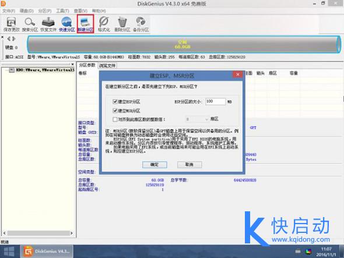Enable the align to sector multiple checkbox

coord(115,119)
